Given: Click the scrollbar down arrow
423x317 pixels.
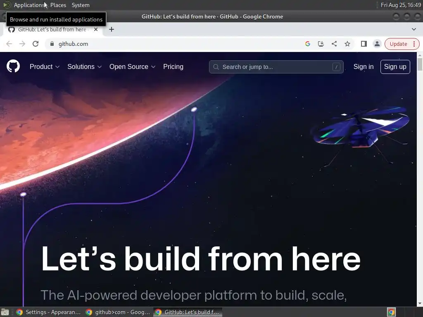Looking at the screenshot, I should tap(420, 303).
